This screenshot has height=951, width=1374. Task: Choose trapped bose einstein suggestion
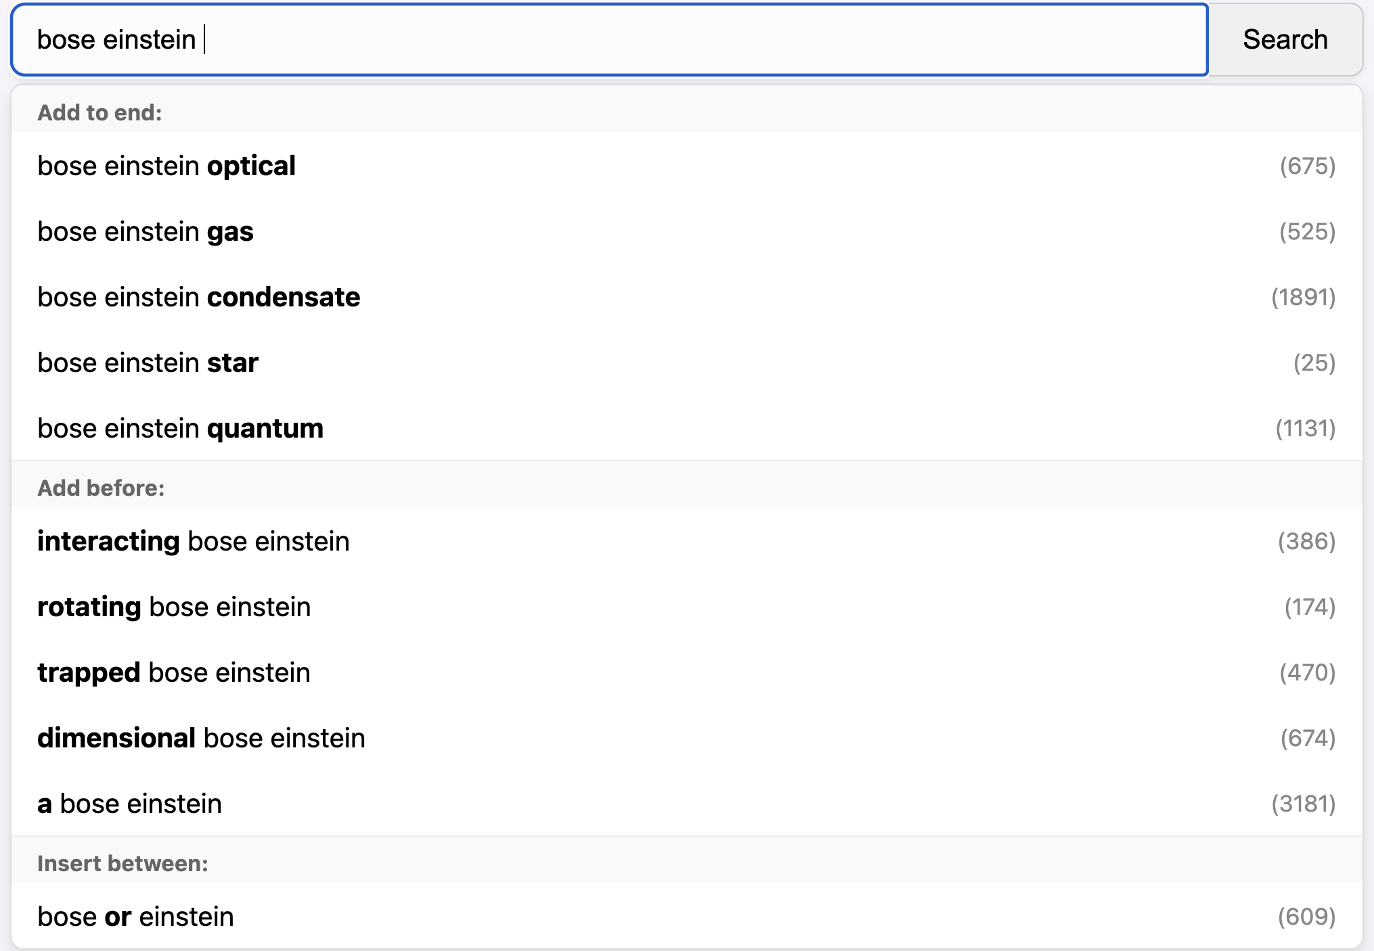(686, 672)
